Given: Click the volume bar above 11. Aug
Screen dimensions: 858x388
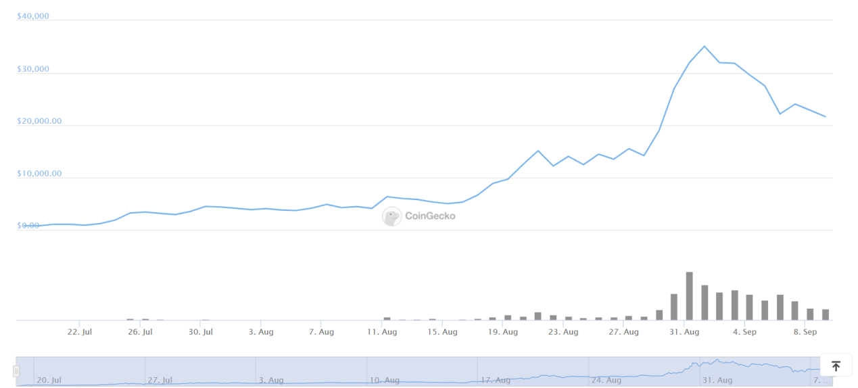Looking at the screenshot, I should point(387,318).
